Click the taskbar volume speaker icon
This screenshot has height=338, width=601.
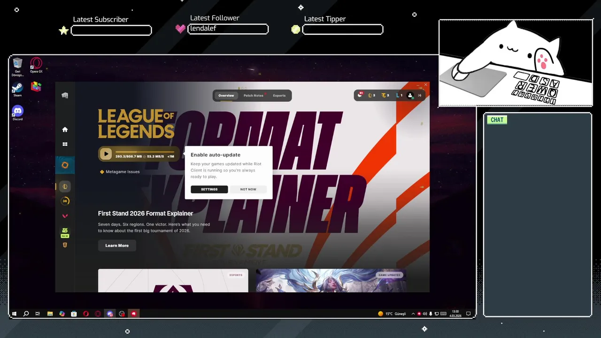(425, 314)
